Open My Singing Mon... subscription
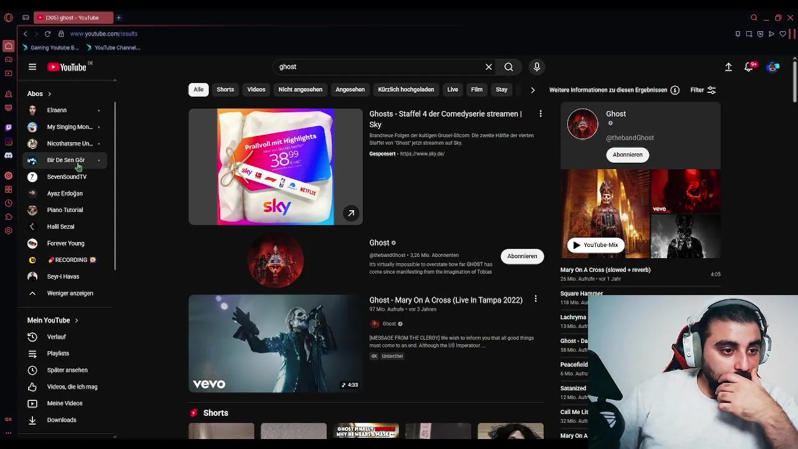The height and width of the screenshot is (449, 798). pos(65,127)
